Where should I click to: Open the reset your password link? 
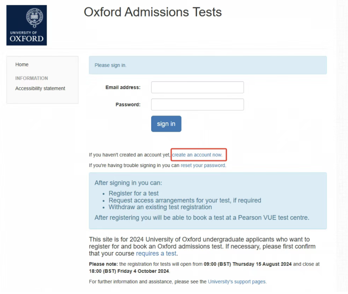[x=203, y=165]
